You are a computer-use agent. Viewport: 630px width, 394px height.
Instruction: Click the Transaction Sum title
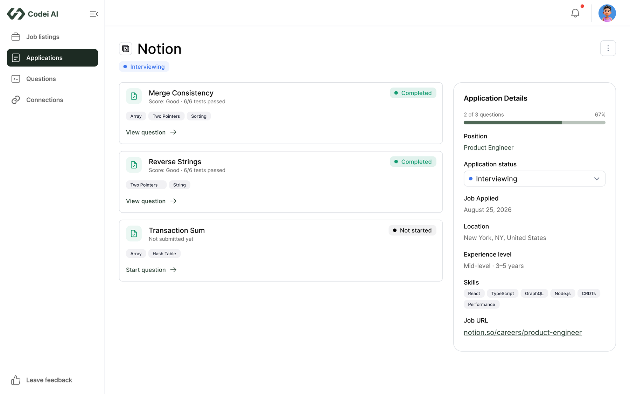177,230
